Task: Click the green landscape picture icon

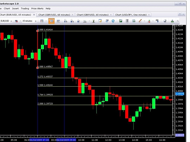Action: point(121,21)
